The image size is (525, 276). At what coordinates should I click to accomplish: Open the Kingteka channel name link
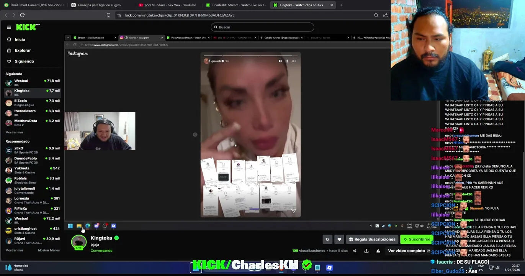[101, 238]
